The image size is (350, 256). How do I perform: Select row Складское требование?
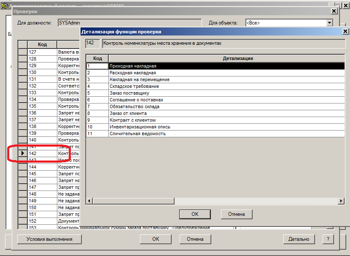(x=215, y=86)
